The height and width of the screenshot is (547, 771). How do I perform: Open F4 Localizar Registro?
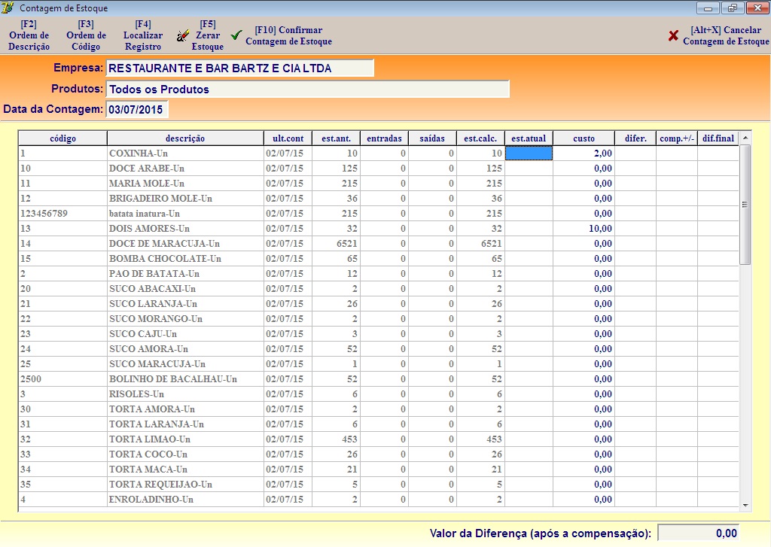[143, 35]
